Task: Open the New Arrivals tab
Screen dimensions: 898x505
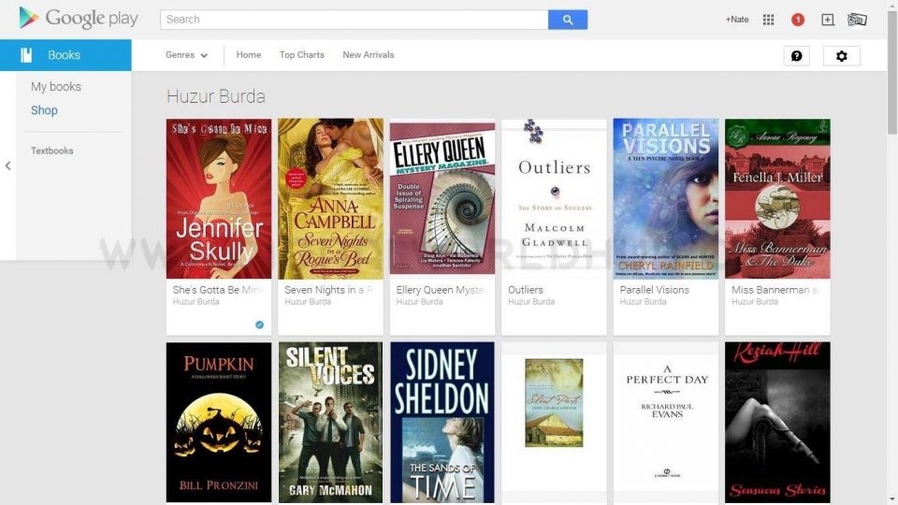Action: click(x=368, y=55)
